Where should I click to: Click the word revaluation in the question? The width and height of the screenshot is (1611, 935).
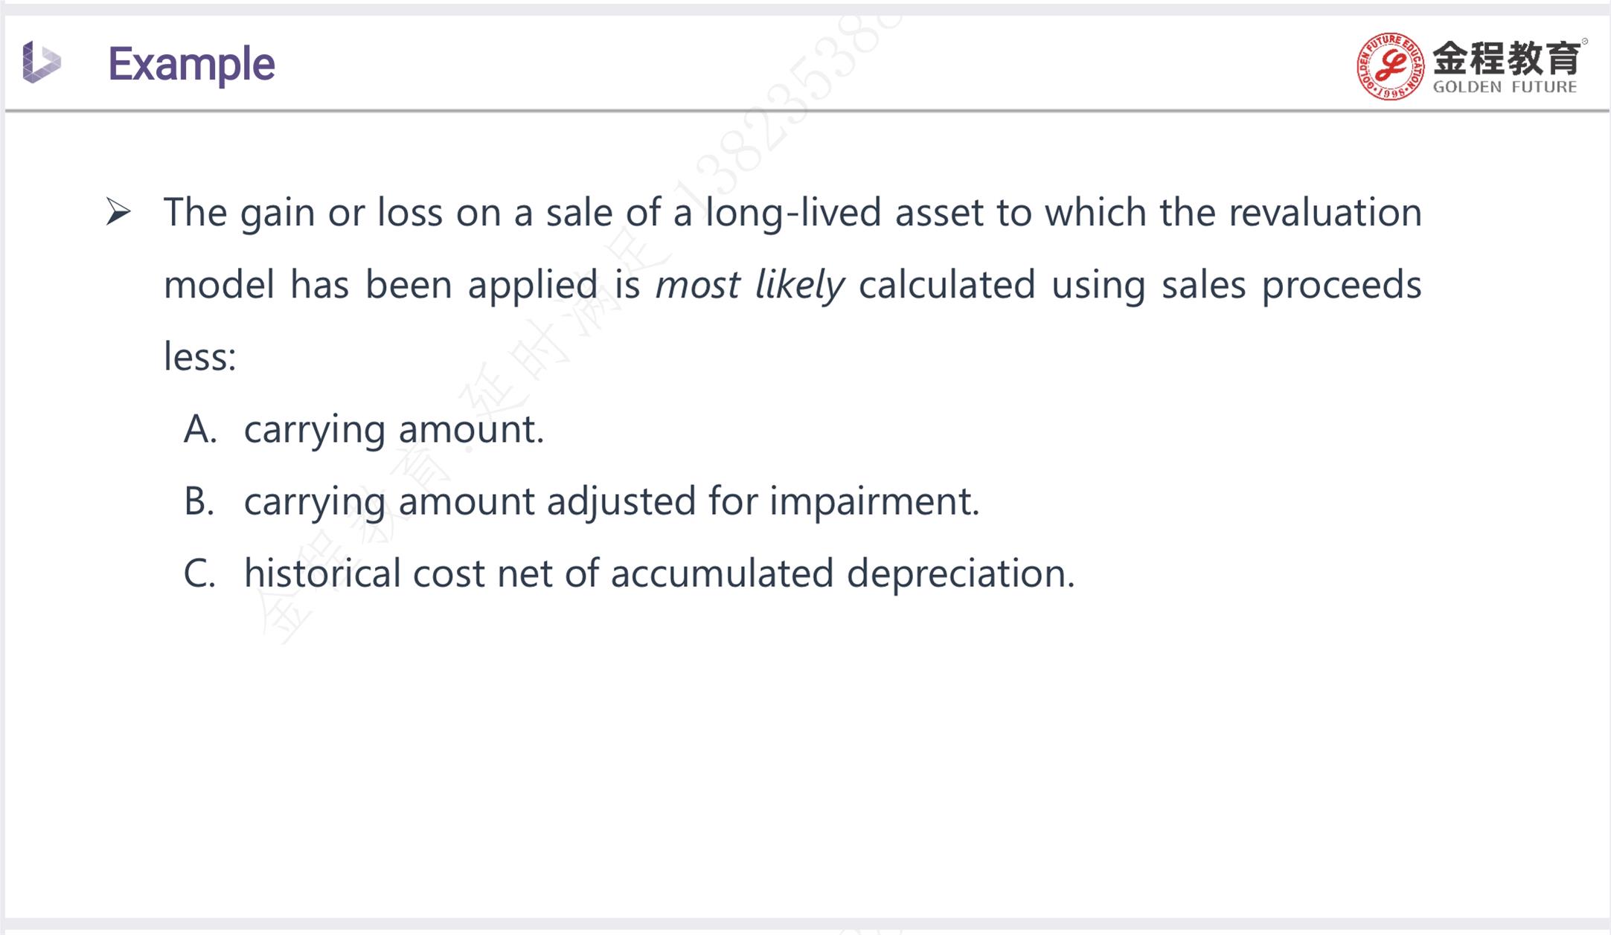pos(1325,212)
